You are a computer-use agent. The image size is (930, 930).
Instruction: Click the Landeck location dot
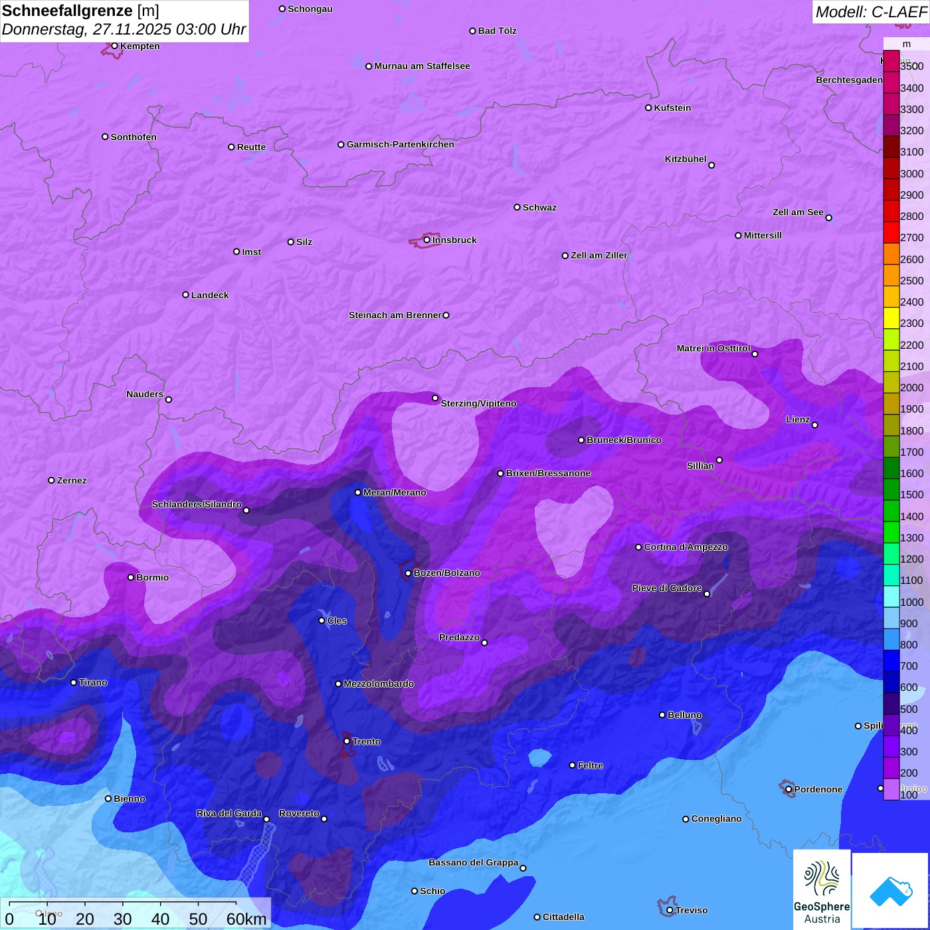pos(186,294)
